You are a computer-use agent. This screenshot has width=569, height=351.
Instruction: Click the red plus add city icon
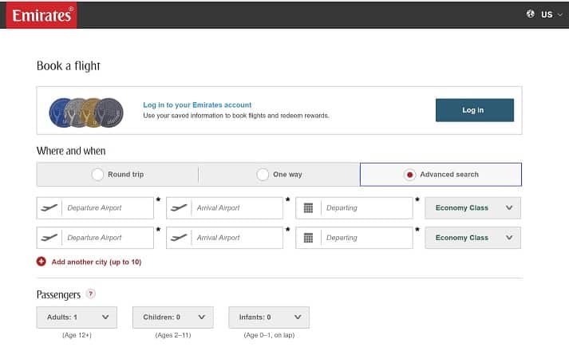(41, 262)
